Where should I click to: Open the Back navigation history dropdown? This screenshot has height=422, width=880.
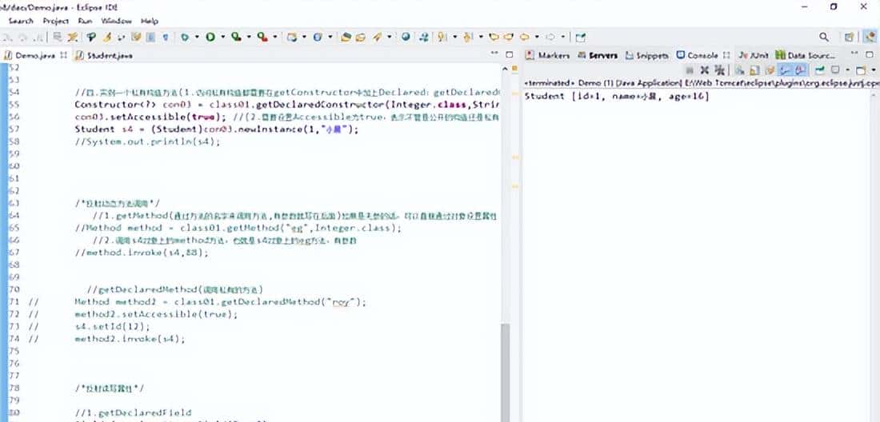coord(537,37)
